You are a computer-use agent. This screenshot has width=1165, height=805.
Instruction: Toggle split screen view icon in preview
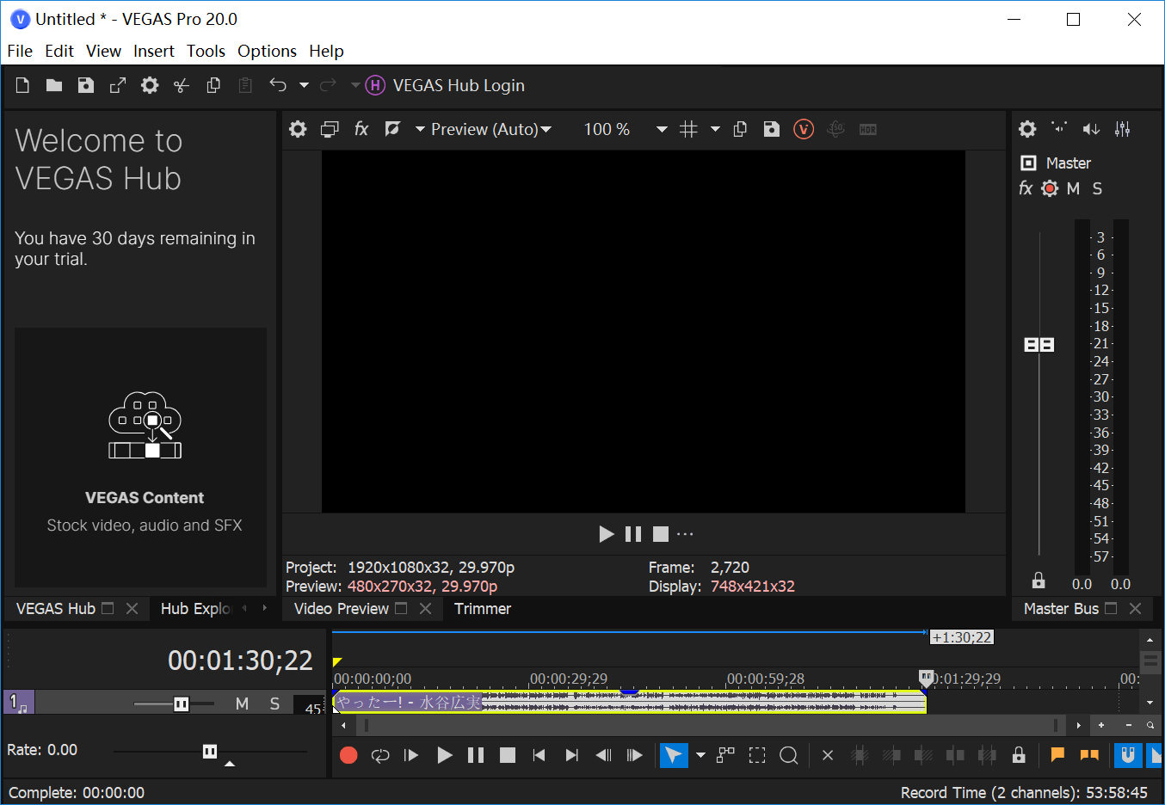coord(392,129)
